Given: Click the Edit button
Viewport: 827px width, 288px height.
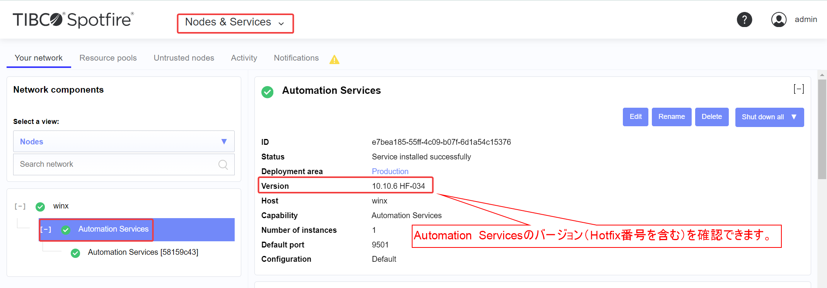Looking at the screenshot, I should click(x=636, y=117).
